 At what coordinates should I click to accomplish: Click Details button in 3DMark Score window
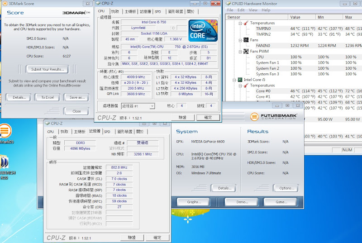[19, 97]
